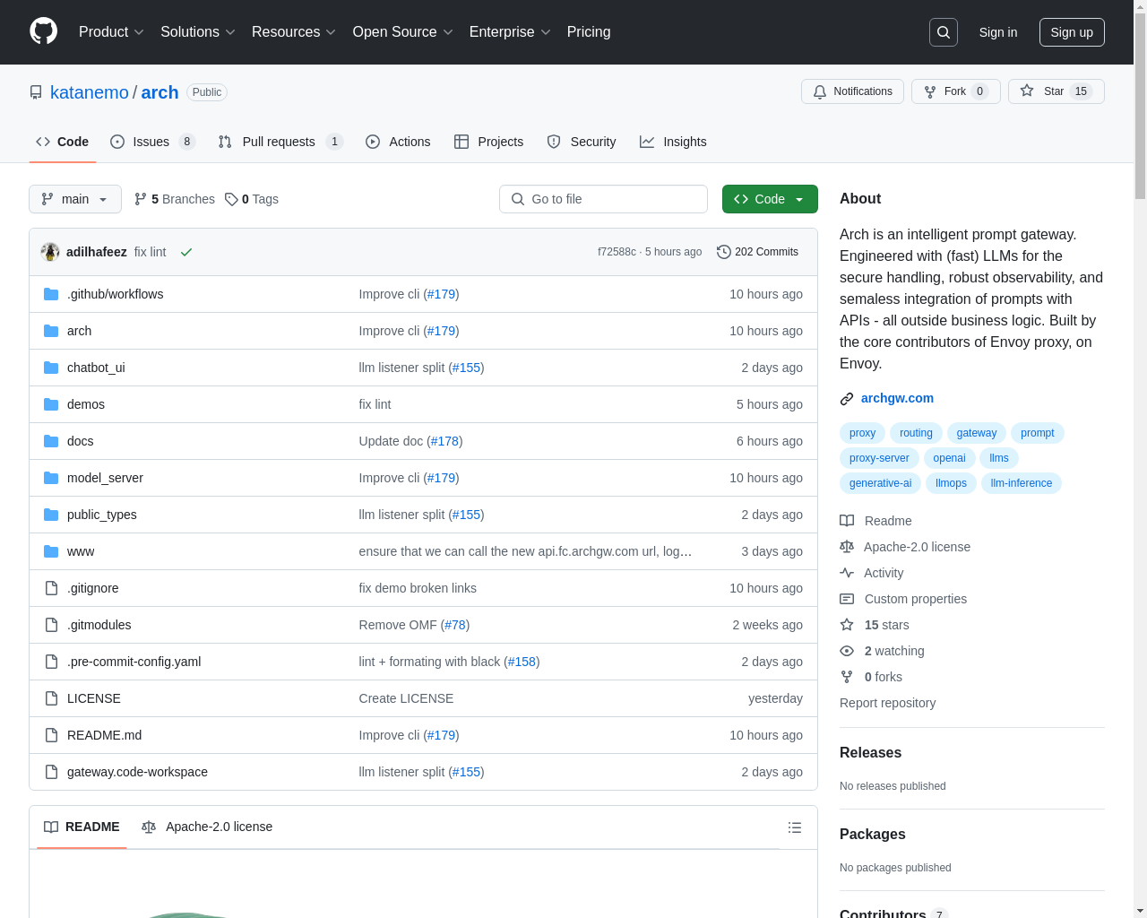This screenshot has width=1147, height=918.
Task: Click the Sign up button
Action: click(1072, 32)
